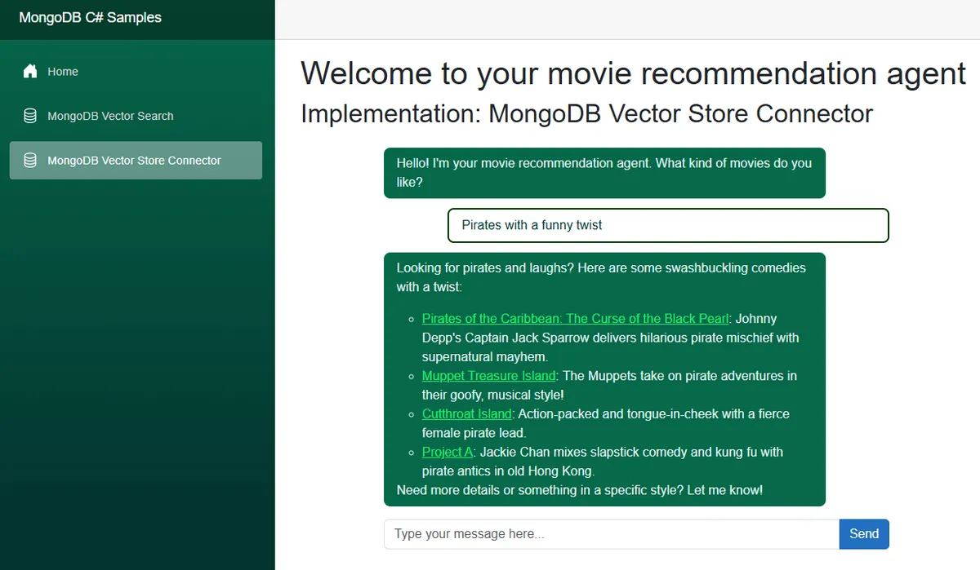Select MongoDB Vector Store Connector menu item
The height and width of the screenshot is (570, 980).
[136, 161]
